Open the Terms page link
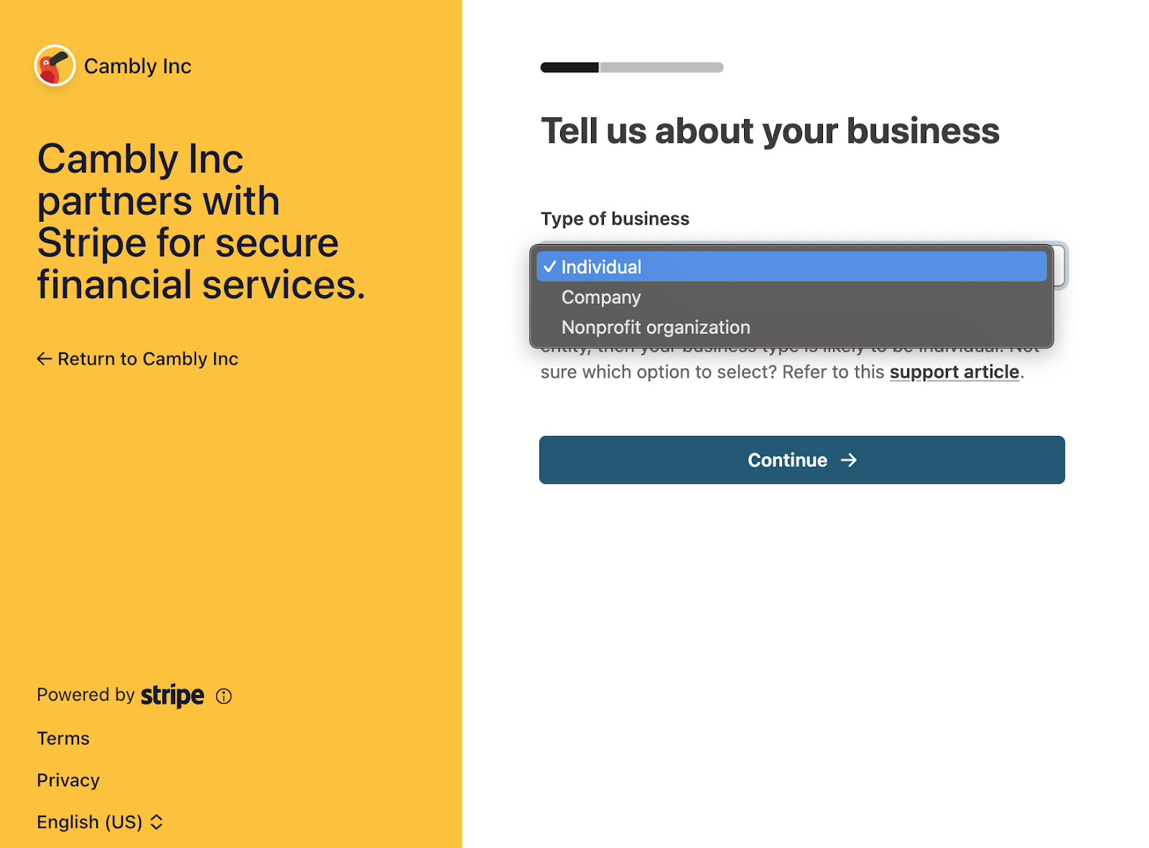The image size is (1149, 848). (63, 739)
